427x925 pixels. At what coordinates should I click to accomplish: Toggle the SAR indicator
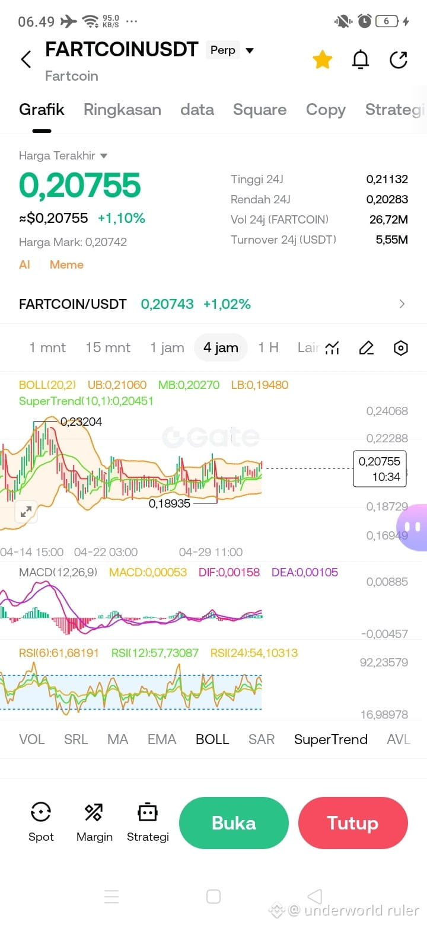click(262, 739)
